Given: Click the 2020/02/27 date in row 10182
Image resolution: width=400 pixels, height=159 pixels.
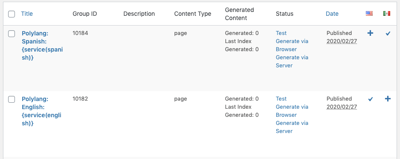Looking at the screenshot, I should [342, 107].
